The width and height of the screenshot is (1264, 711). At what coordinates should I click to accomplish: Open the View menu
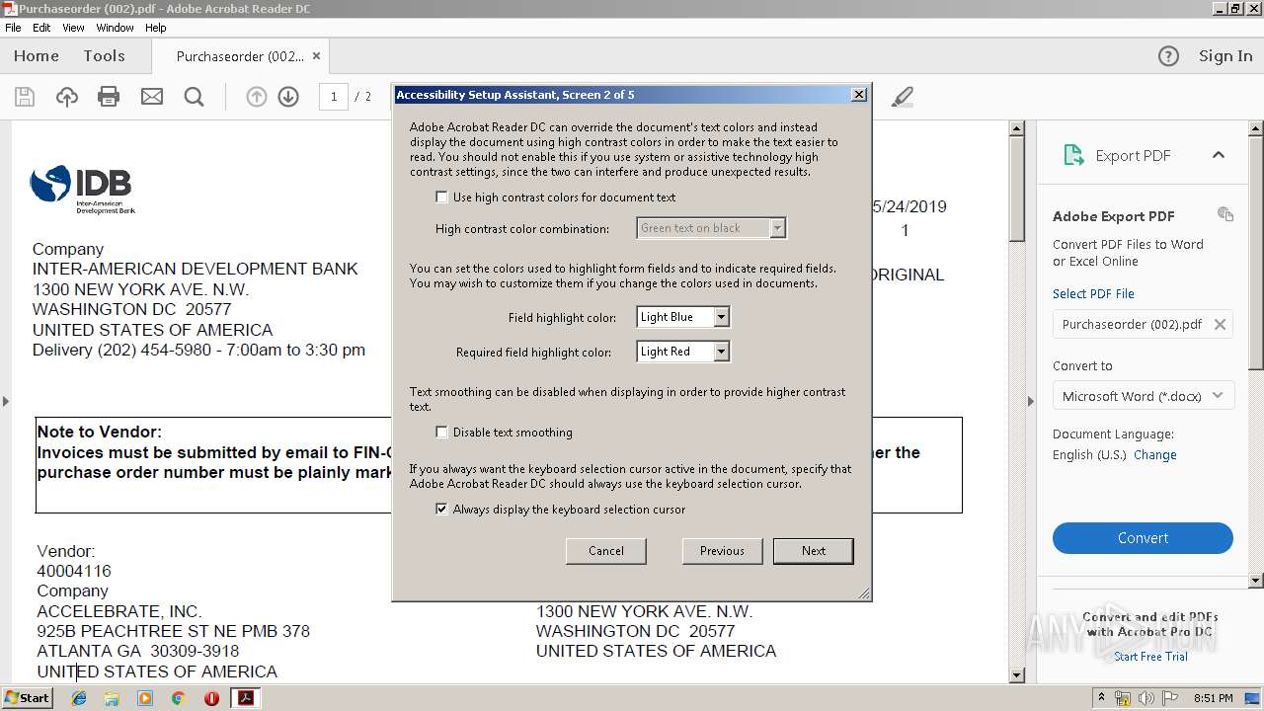click(x=73, y=28)
